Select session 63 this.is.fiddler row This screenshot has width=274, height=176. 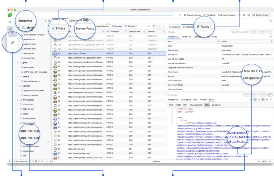109,54
